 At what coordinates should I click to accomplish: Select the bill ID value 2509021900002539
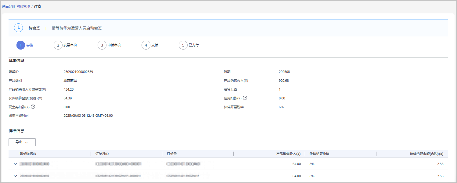click(x=78, y=72)
